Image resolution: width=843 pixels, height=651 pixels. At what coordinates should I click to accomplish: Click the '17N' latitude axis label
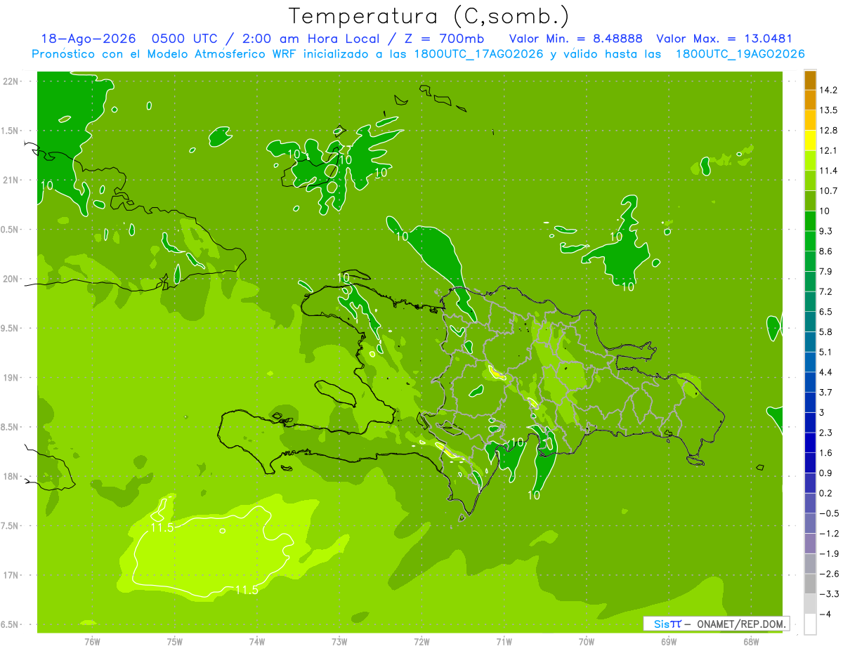(11, 575)
